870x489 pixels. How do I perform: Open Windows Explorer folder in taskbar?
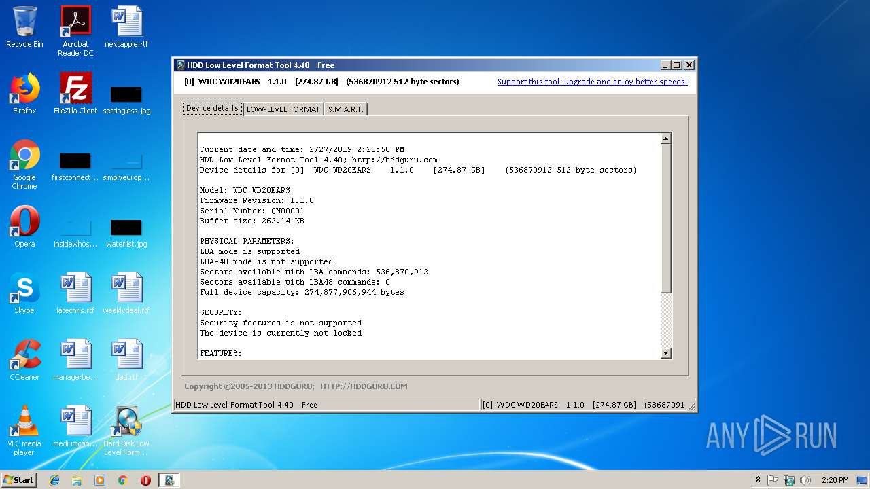coord(77,480)
